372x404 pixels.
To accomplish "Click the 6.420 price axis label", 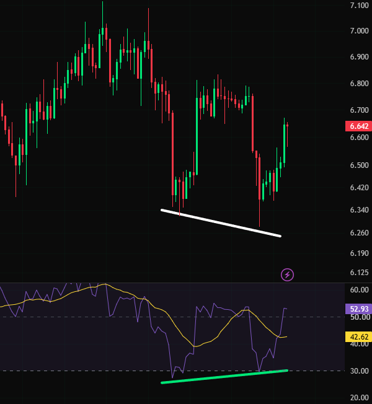I will click(360, 188).
